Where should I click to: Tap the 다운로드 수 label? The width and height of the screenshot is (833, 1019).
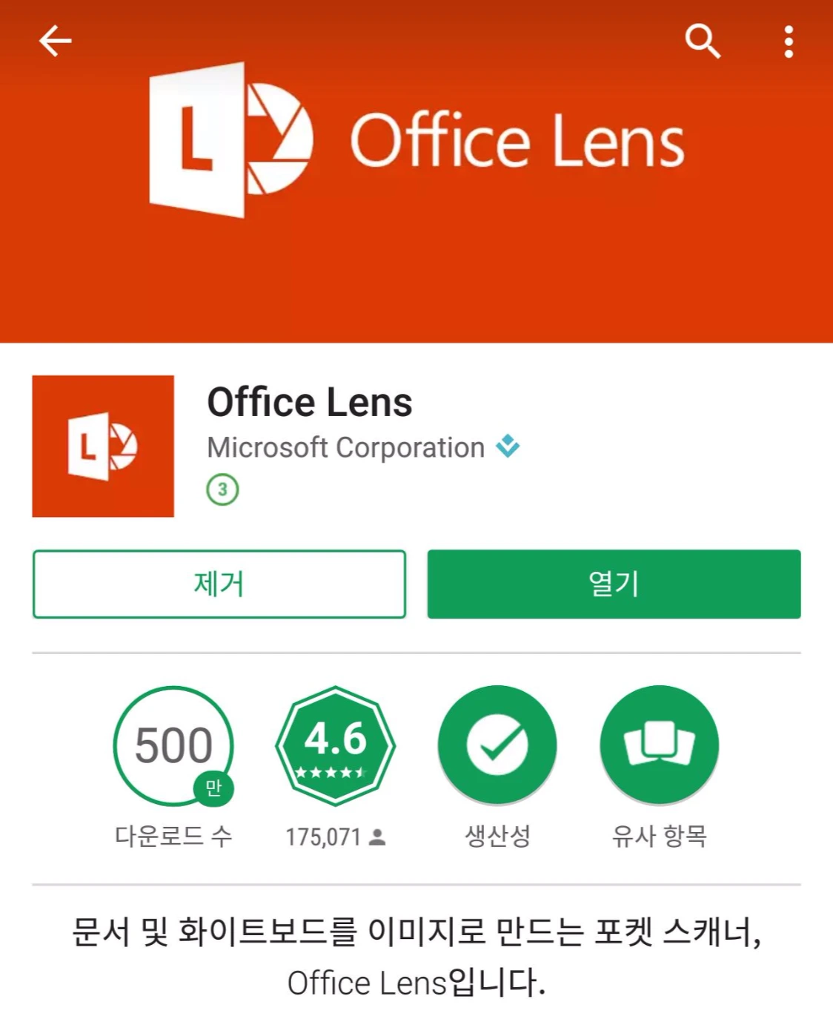click(173, 837)
